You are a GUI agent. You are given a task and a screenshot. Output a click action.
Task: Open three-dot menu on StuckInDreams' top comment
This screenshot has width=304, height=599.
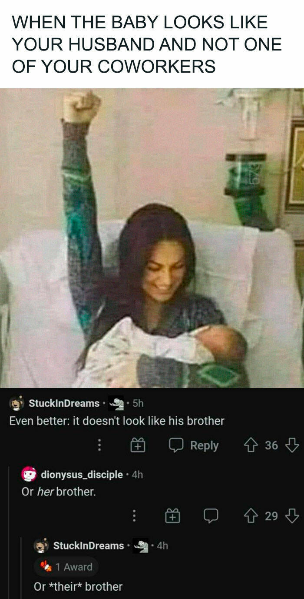99,445
